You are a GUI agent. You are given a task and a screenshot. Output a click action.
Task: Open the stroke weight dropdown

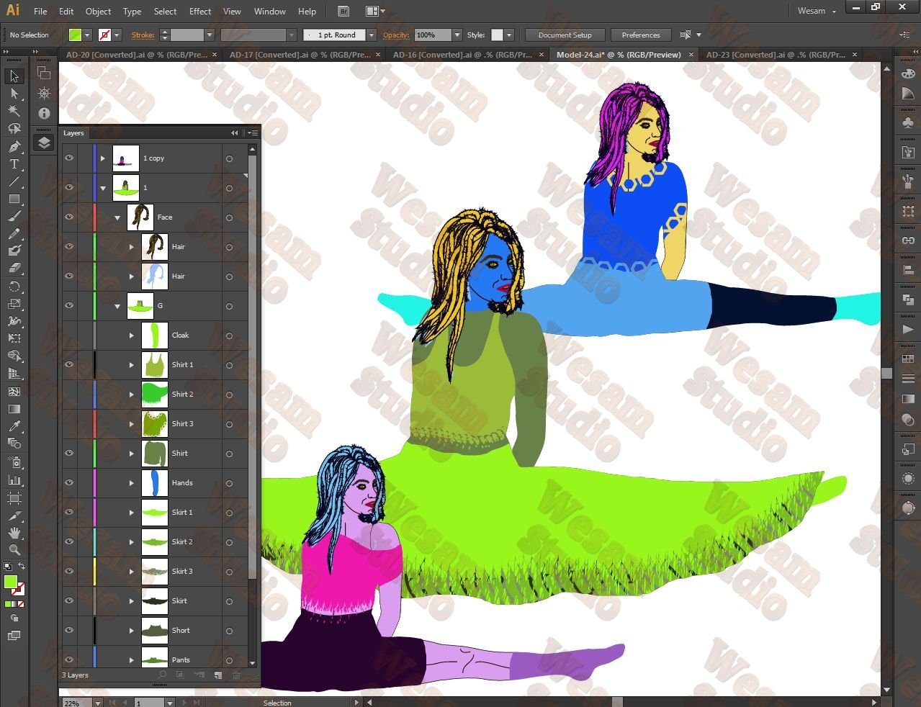click(210, 35)
